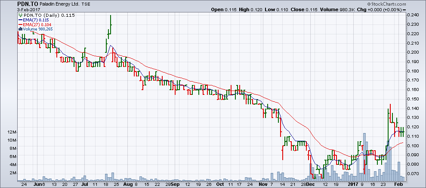This screenshot has width=426, height=188.
Task: Click the 0.230 price axis label
Action: pos(414,24)
